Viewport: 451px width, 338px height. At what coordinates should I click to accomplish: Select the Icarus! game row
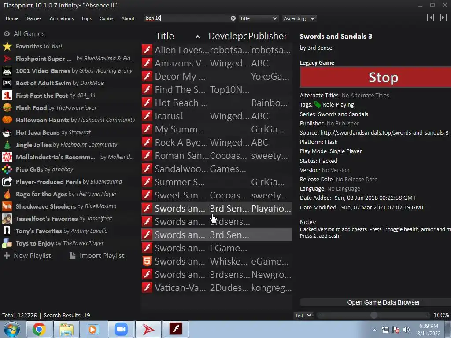click(217, 116)
